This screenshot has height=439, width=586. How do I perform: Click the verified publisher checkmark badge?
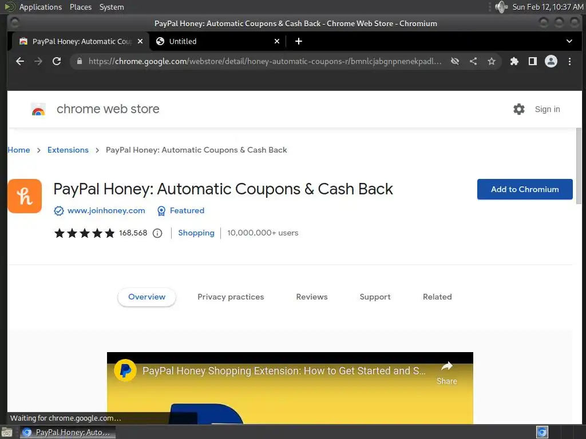pyautogui.click(x=59, y=211)
